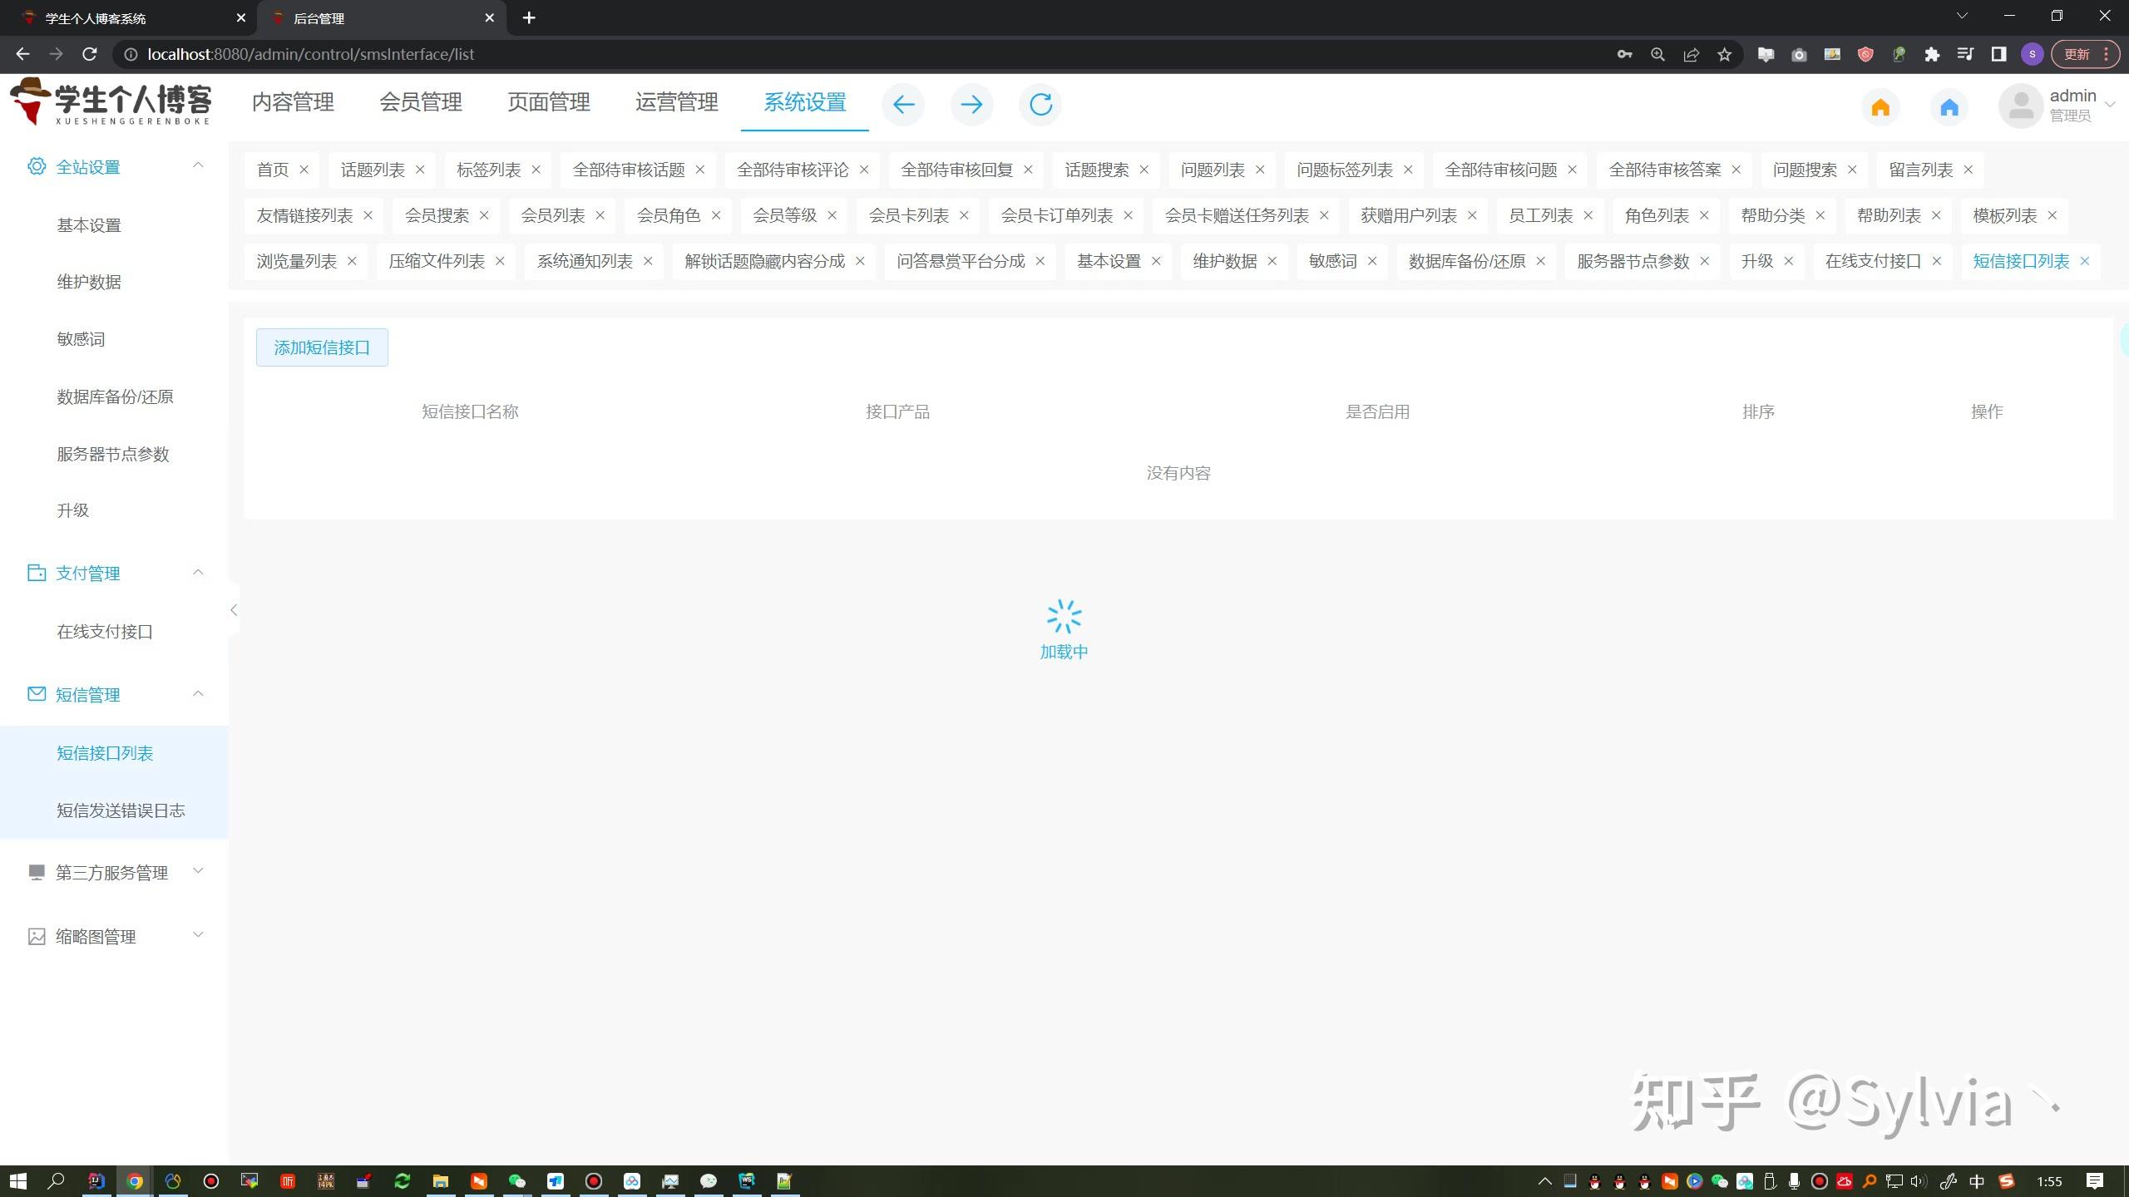Viewport: 2129px width, 1197px height.
Task: Click the 添加短信接口 button
Action: point(322,347)
